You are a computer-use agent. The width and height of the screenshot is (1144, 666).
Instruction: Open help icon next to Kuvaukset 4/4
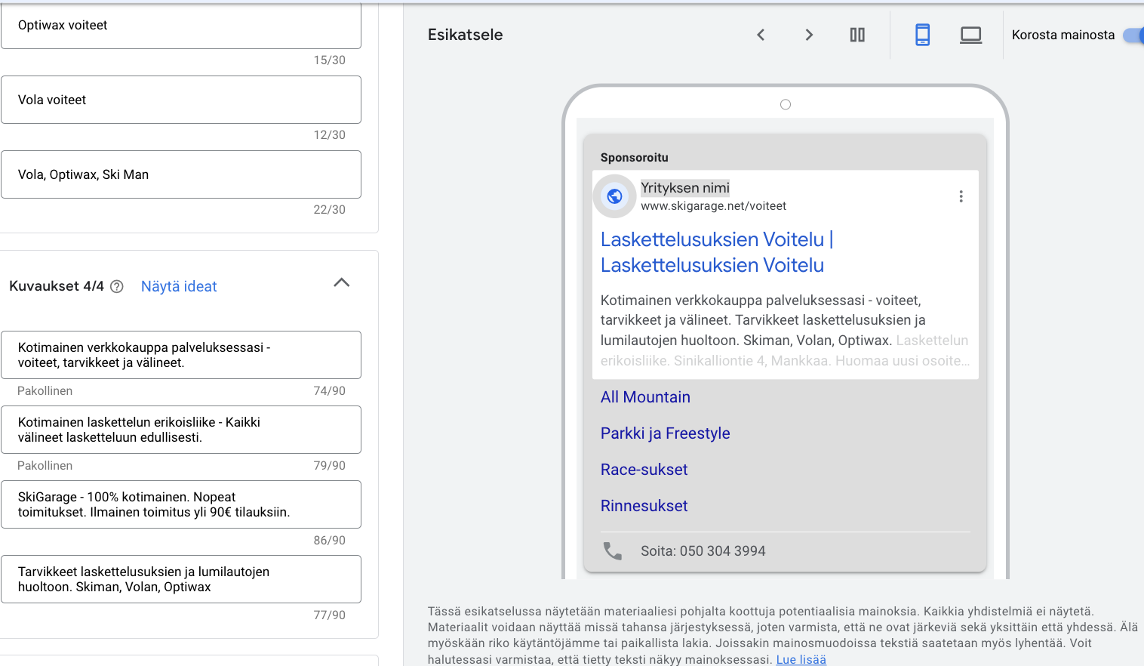pos(117,286)
